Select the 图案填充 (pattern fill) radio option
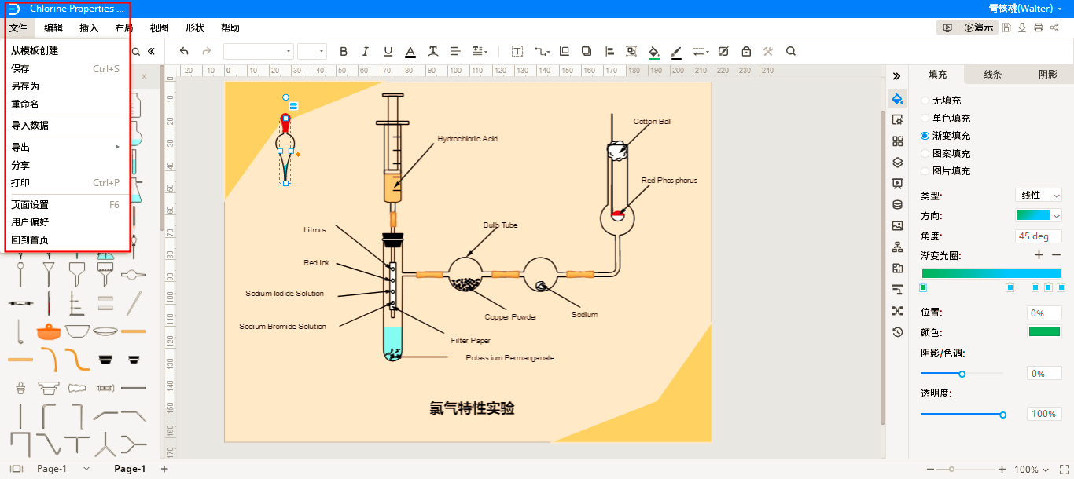The image size is (1074, 479). click(925, 154)
